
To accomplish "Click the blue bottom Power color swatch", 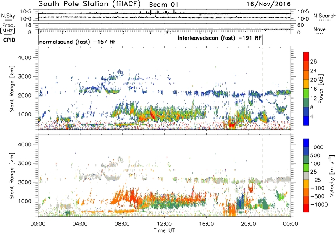I will coord(306,121).
